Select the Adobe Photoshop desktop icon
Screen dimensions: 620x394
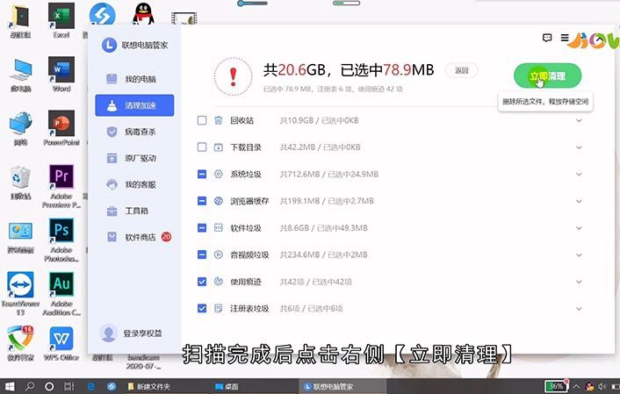[x=61, y=240]
